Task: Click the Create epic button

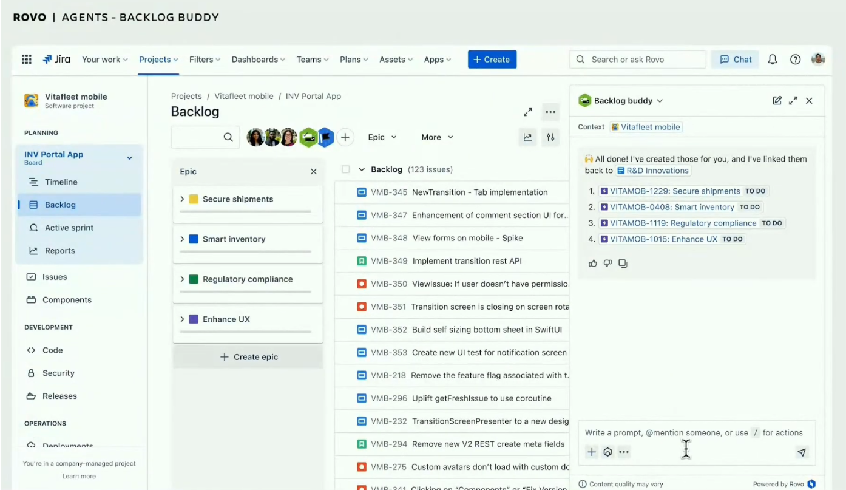Action: pos(248,357)
